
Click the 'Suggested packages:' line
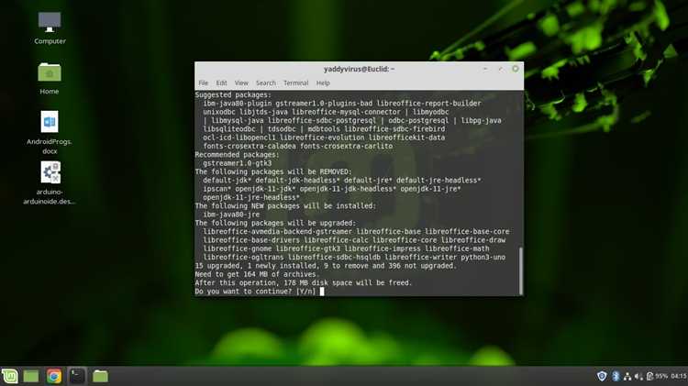point(233,94)
